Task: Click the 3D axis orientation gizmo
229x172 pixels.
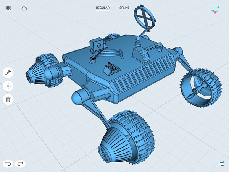Action: pyautogui.click(x=216, y=10)
